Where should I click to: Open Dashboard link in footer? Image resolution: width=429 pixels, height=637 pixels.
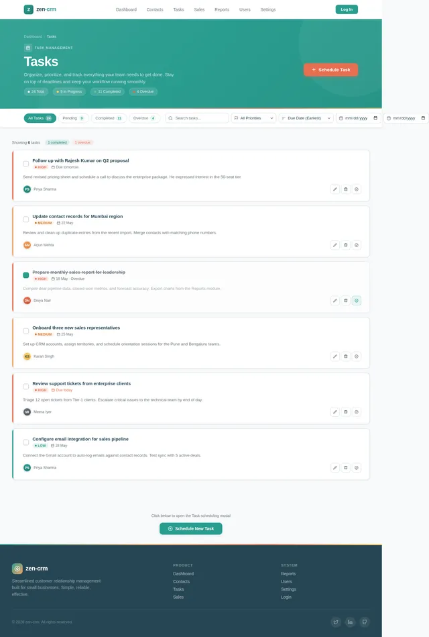point(184,574)
